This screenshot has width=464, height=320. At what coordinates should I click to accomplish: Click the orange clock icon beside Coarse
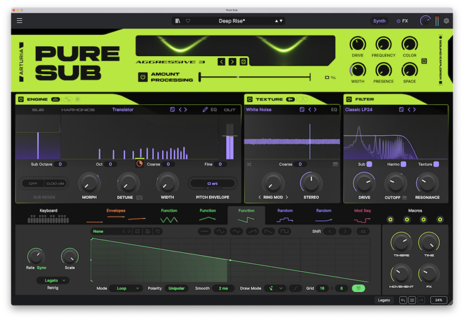coord(139,164)
